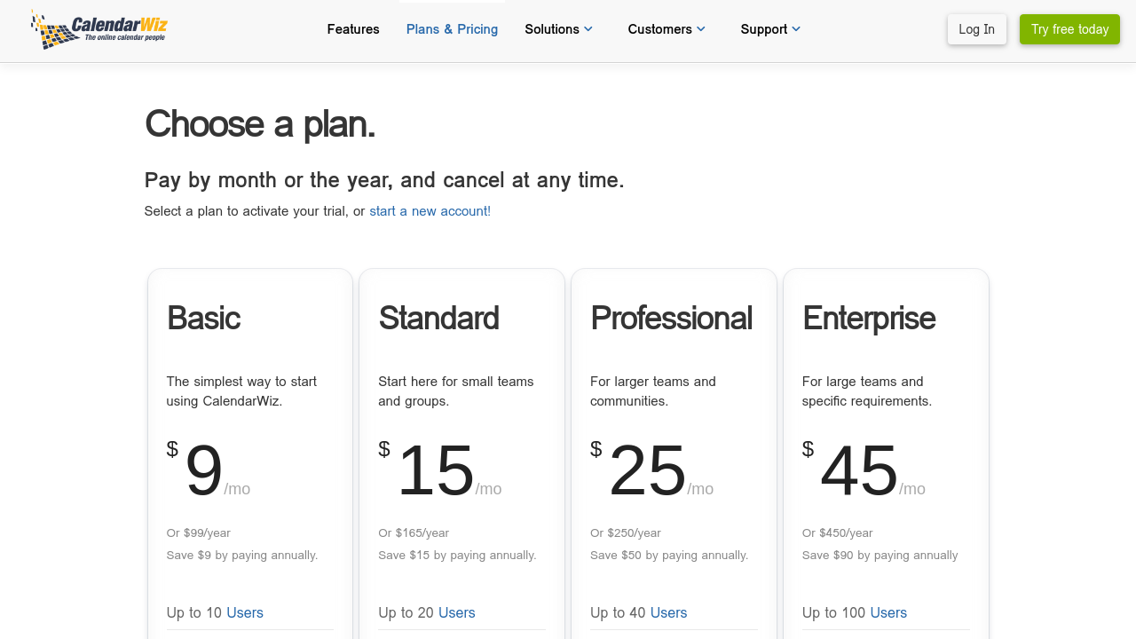Open Users link in Enterprise plan

pyautogui.click(x=888, y=612)
